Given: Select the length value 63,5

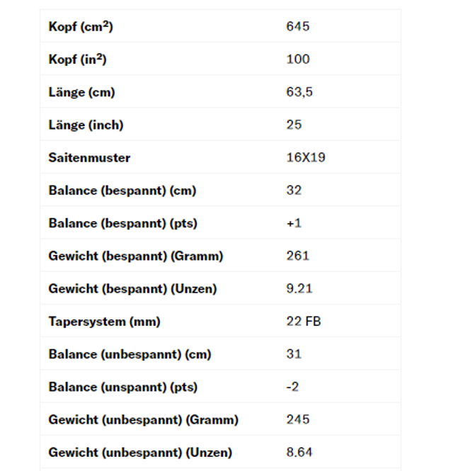Looking at the screenshot, I should (x=300, y=92).
